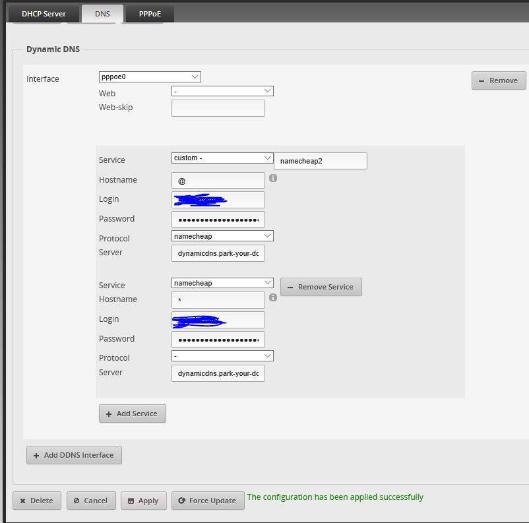This screenshot has width=529, height=523.
Task: Click Add DDNS Interface
Action: (x=74, y=455)
